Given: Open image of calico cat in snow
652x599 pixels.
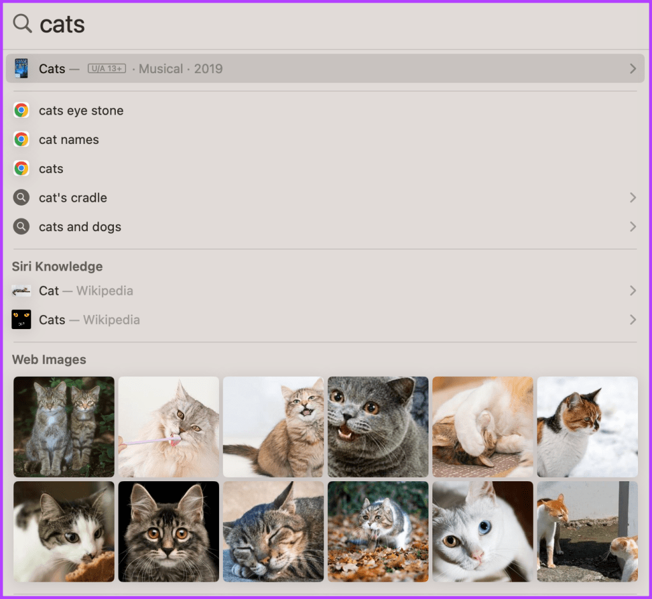Looking at the screenshot, I should tap(588, 427).
